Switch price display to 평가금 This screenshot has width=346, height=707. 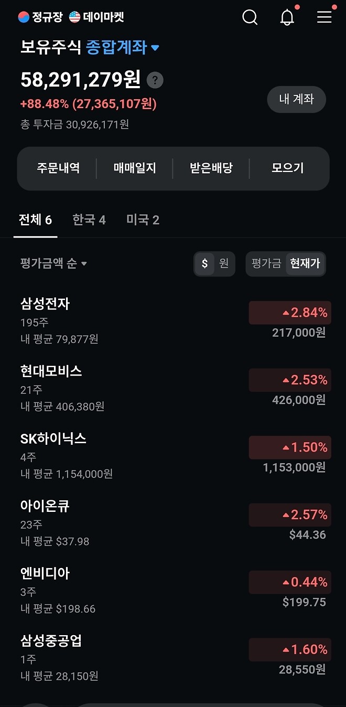point(265,264)
